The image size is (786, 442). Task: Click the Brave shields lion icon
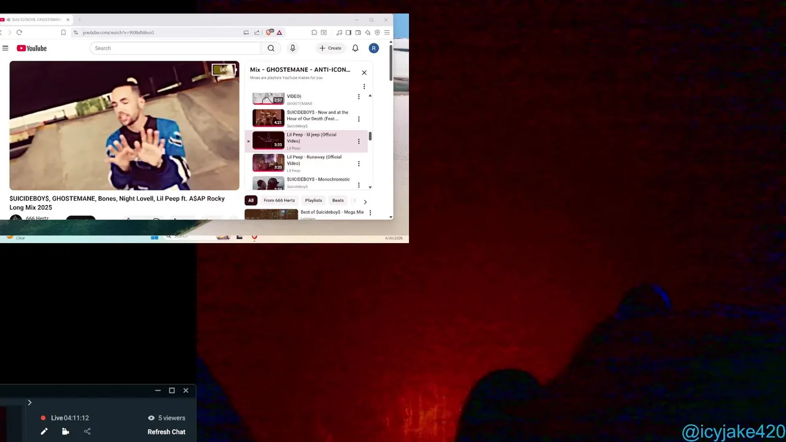[x=270, y=33]
